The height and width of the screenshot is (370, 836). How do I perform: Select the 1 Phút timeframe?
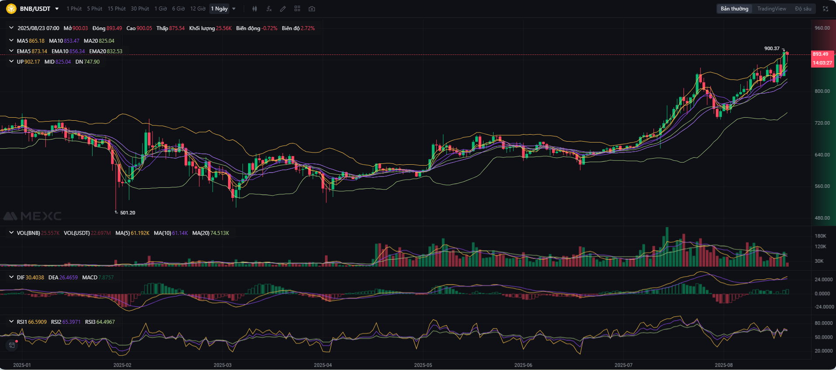point(74,9)
